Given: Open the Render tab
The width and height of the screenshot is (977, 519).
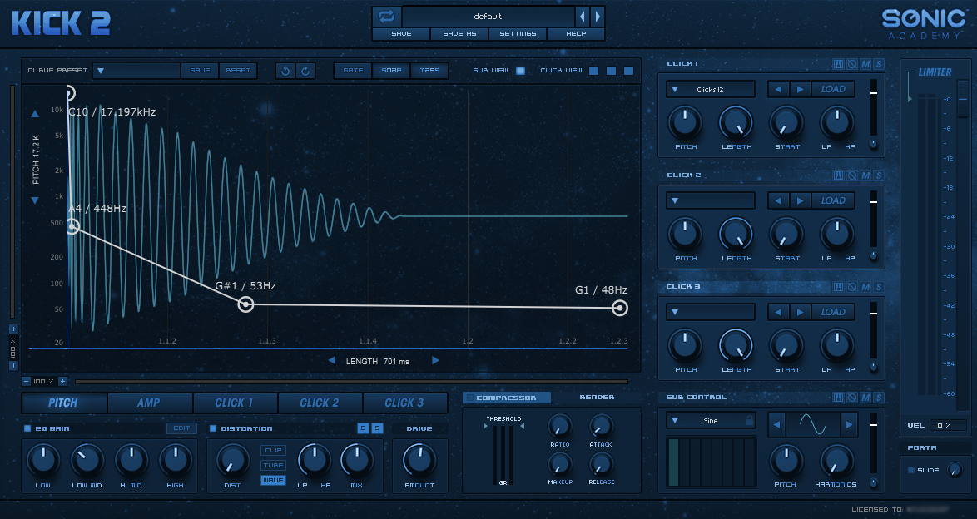Looking at the screenshot, I should coord(597,397).
